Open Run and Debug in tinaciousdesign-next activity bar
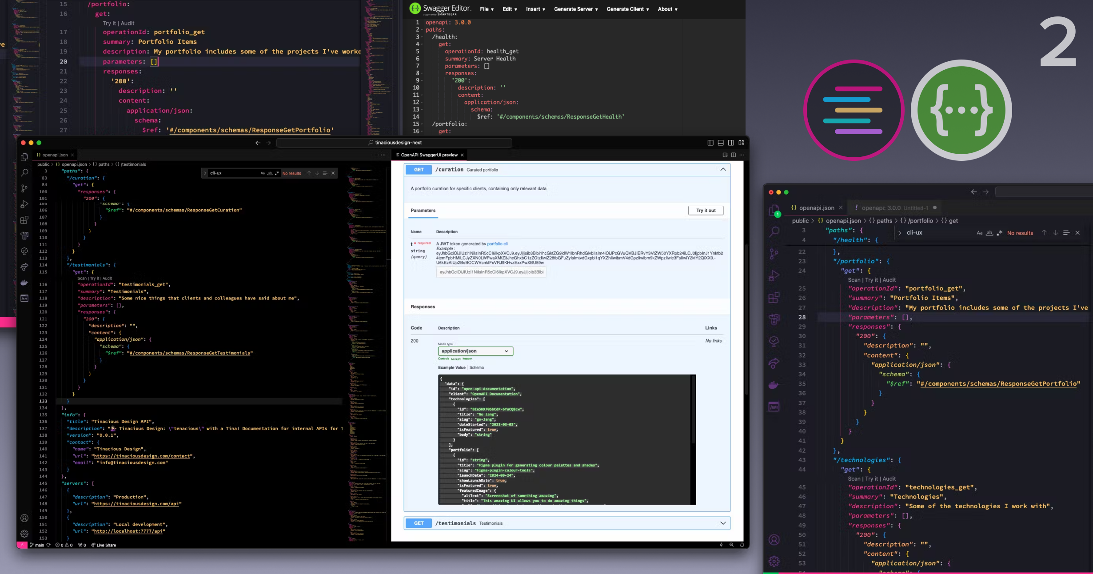Screen dimensions: 1093x574 pos(24,204)
